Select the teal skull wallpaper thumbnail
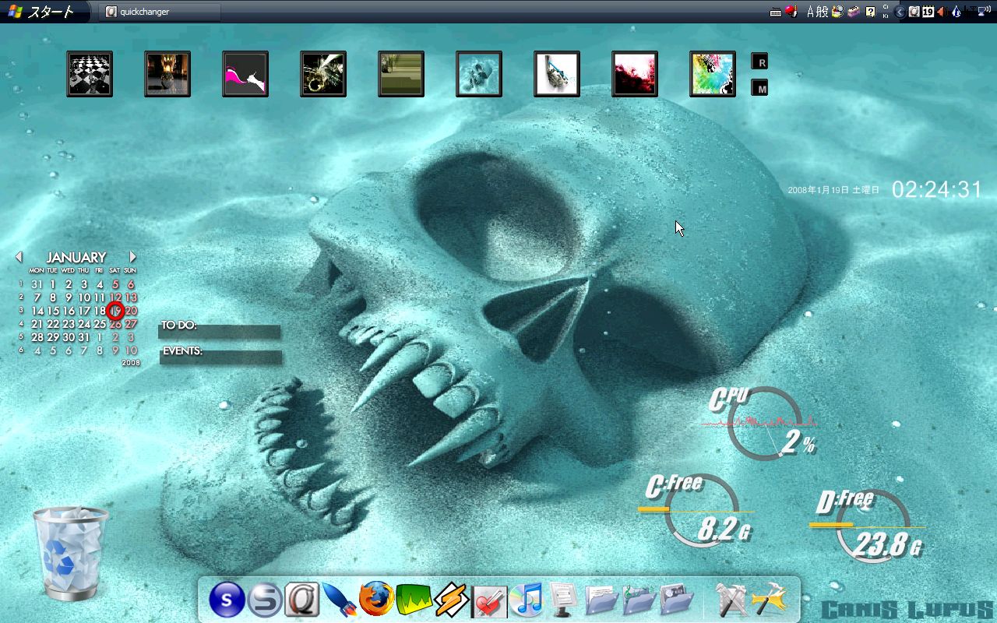Image resolution: width=997 pixels, height=623 pixels. [x=479, y=74]
